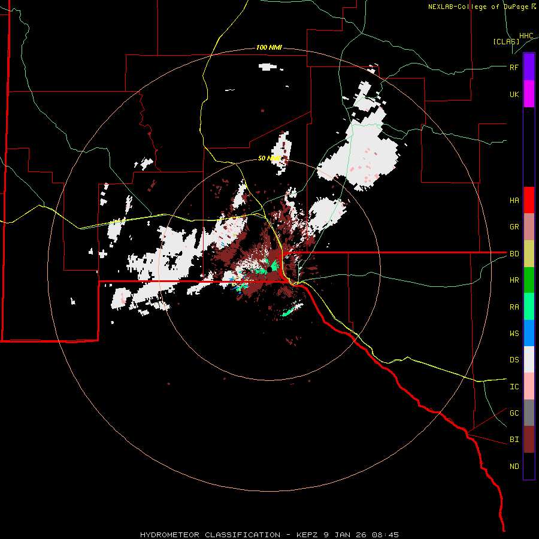Image resolution: width=539 pixels, height=539 pixels.
Task: Click the DS white legend color swatch
Action: pos(529,359)
